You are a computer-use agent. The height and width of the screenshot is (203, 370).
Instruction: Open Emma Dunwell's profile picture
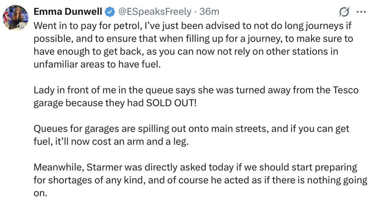16,17
